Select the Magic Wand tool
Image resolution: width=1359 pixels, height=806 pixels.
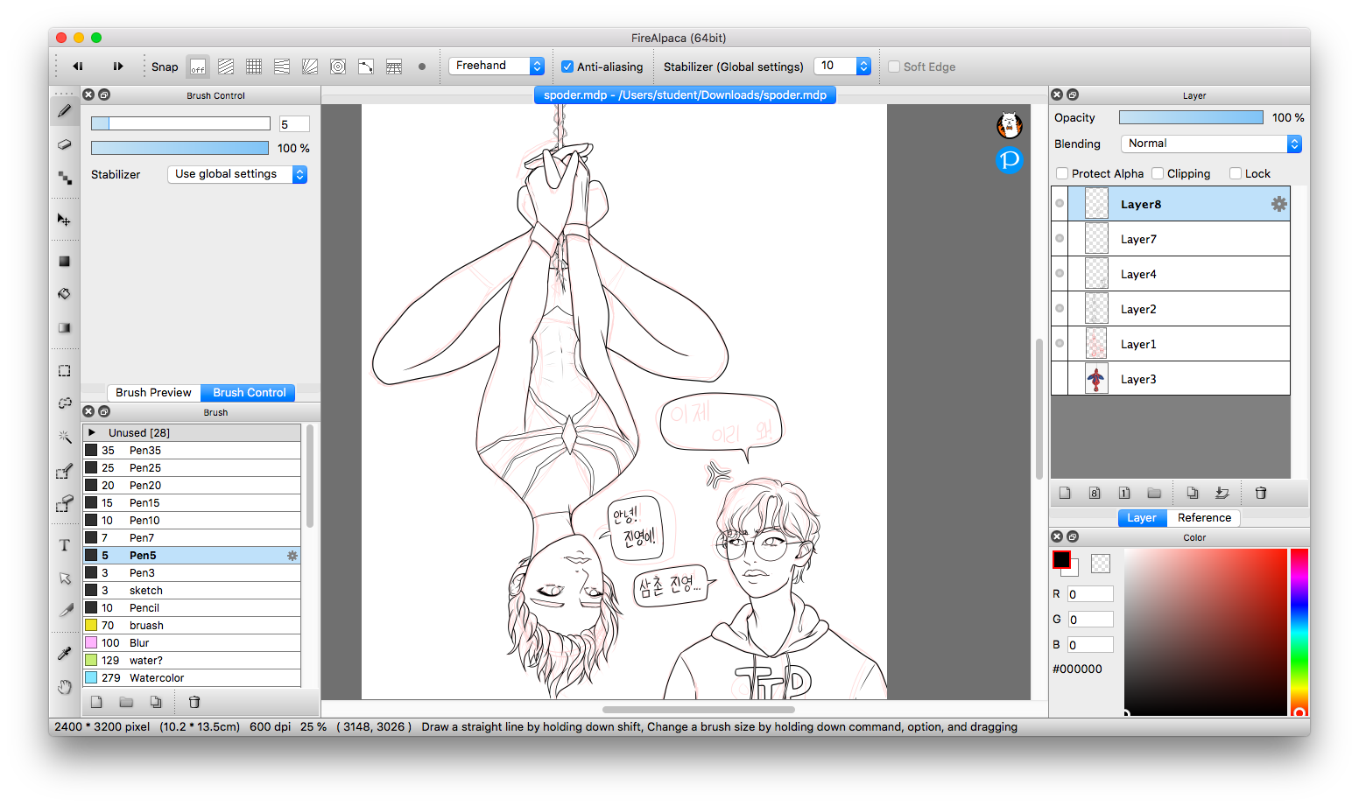64,436
